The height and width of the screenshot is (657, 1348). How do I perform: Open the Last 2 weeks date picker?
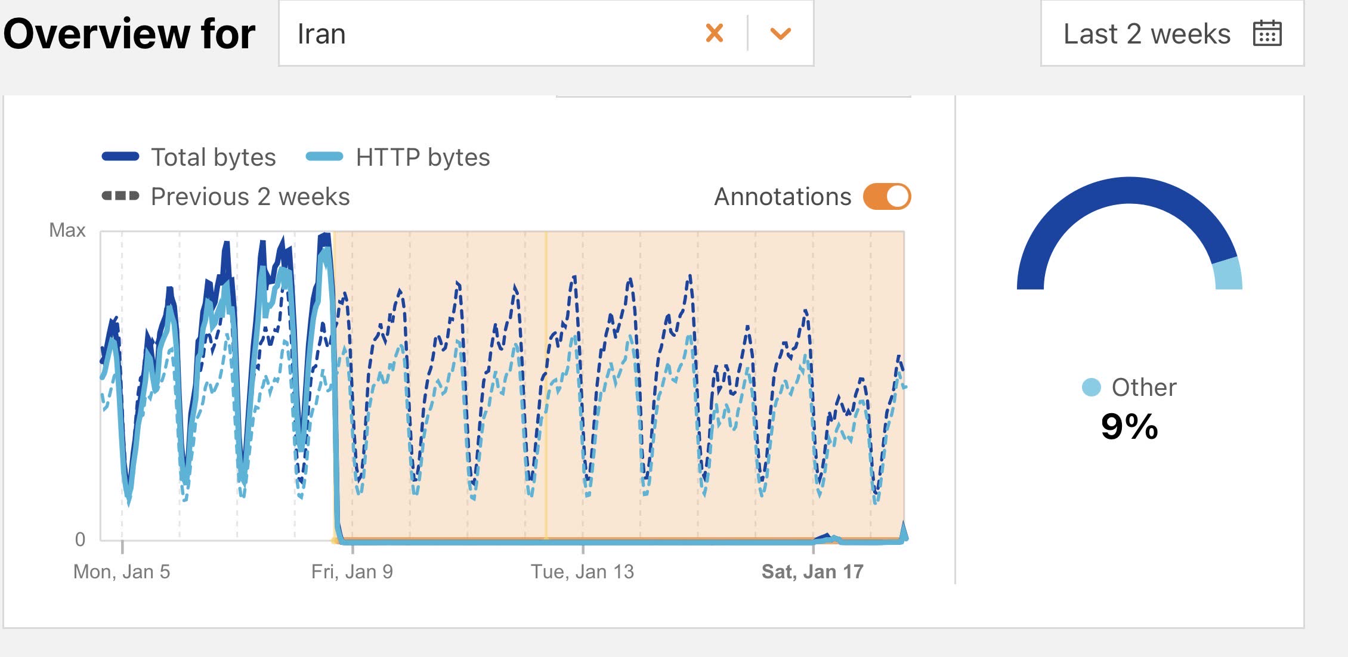1146,33
